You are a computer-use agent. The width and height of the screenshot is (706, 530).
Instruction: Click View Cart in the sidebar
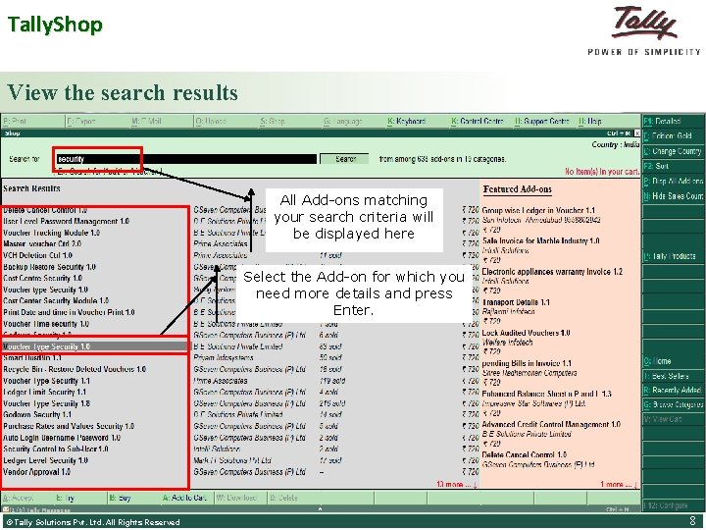(x=673, y=419)
